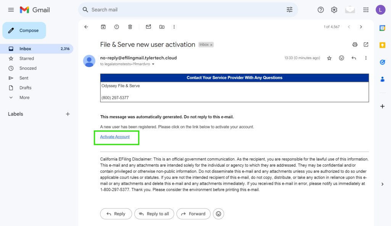The height and width of the screenshot is (226, 391).
Task: Open Google Tasks in the side panel
Action: tap(383, 62)
